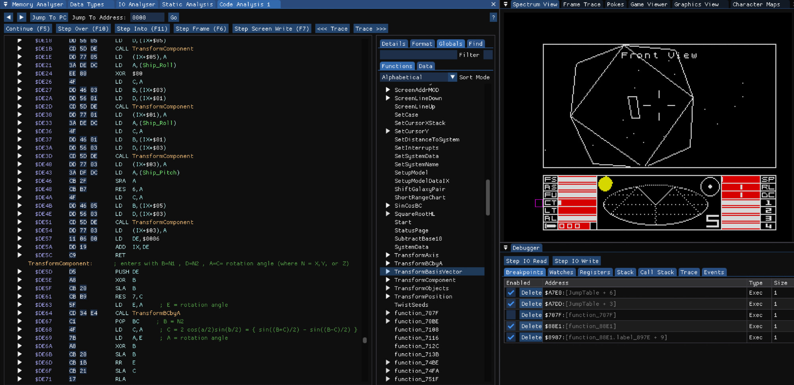
Task: Click Step Over (F10) button
Action: tap(83, 29)
